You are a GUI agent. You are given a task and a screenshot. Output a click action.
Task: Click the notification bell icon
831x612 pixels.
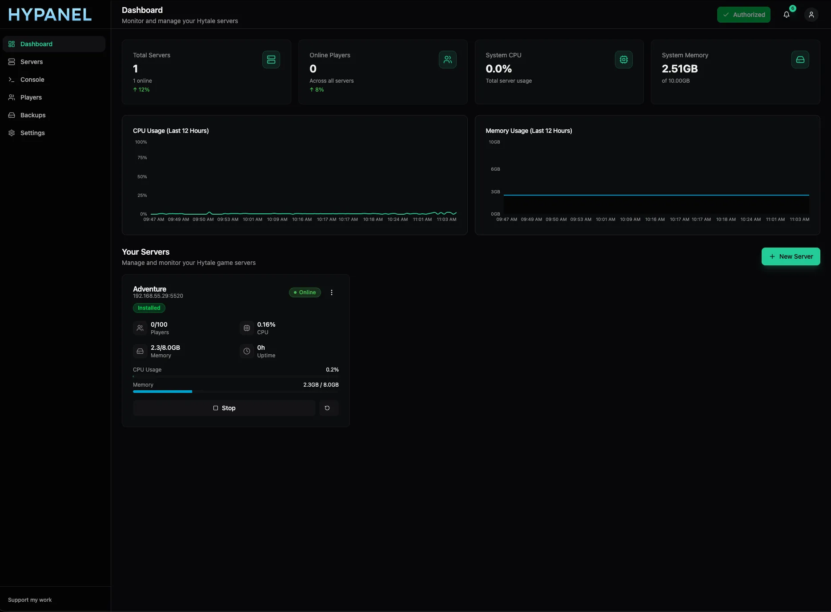787,15
